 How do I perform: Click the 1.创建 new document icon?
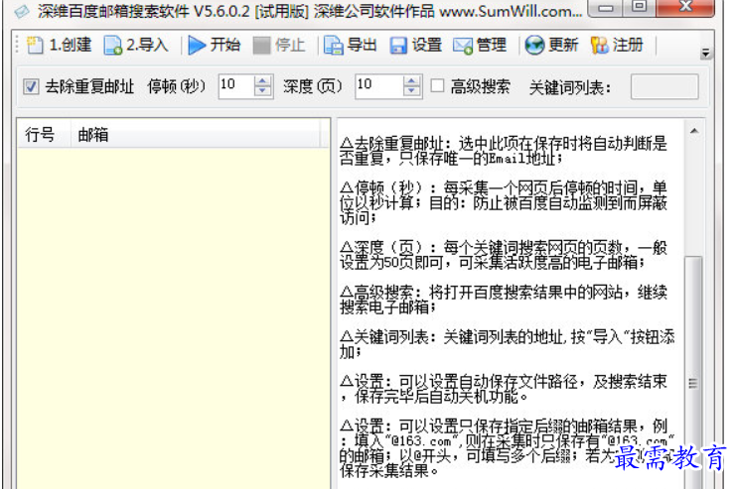(x=35, y=45)
